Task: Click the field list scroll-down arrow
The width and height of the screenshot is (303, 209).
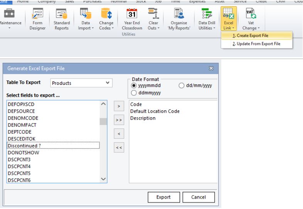Action: pyautogui.click(x=103, y=179)
